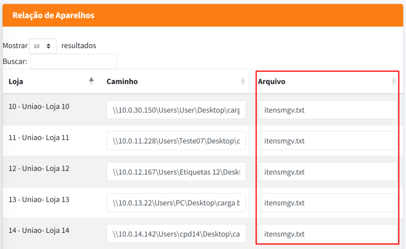Click the Arquivo input for Loja 14
The image size is (406, 249).
tap(327, 234)
